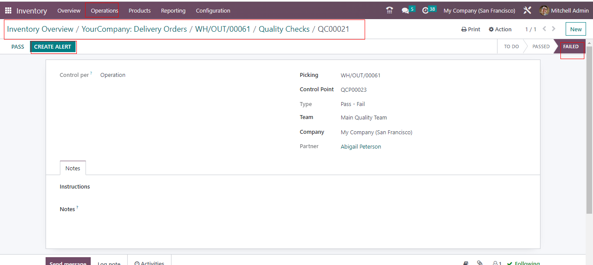
Task: Select the Notes tab
Action: (x=73, y=168)
